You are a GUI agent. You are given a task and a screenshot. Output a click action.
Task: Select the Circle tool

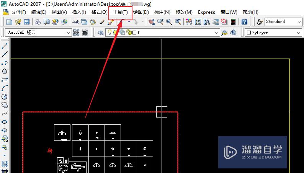[5, 96]
